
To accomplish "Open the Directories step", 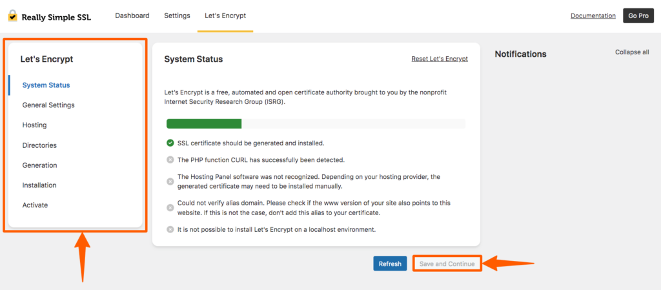I will (x=39, y=145).
